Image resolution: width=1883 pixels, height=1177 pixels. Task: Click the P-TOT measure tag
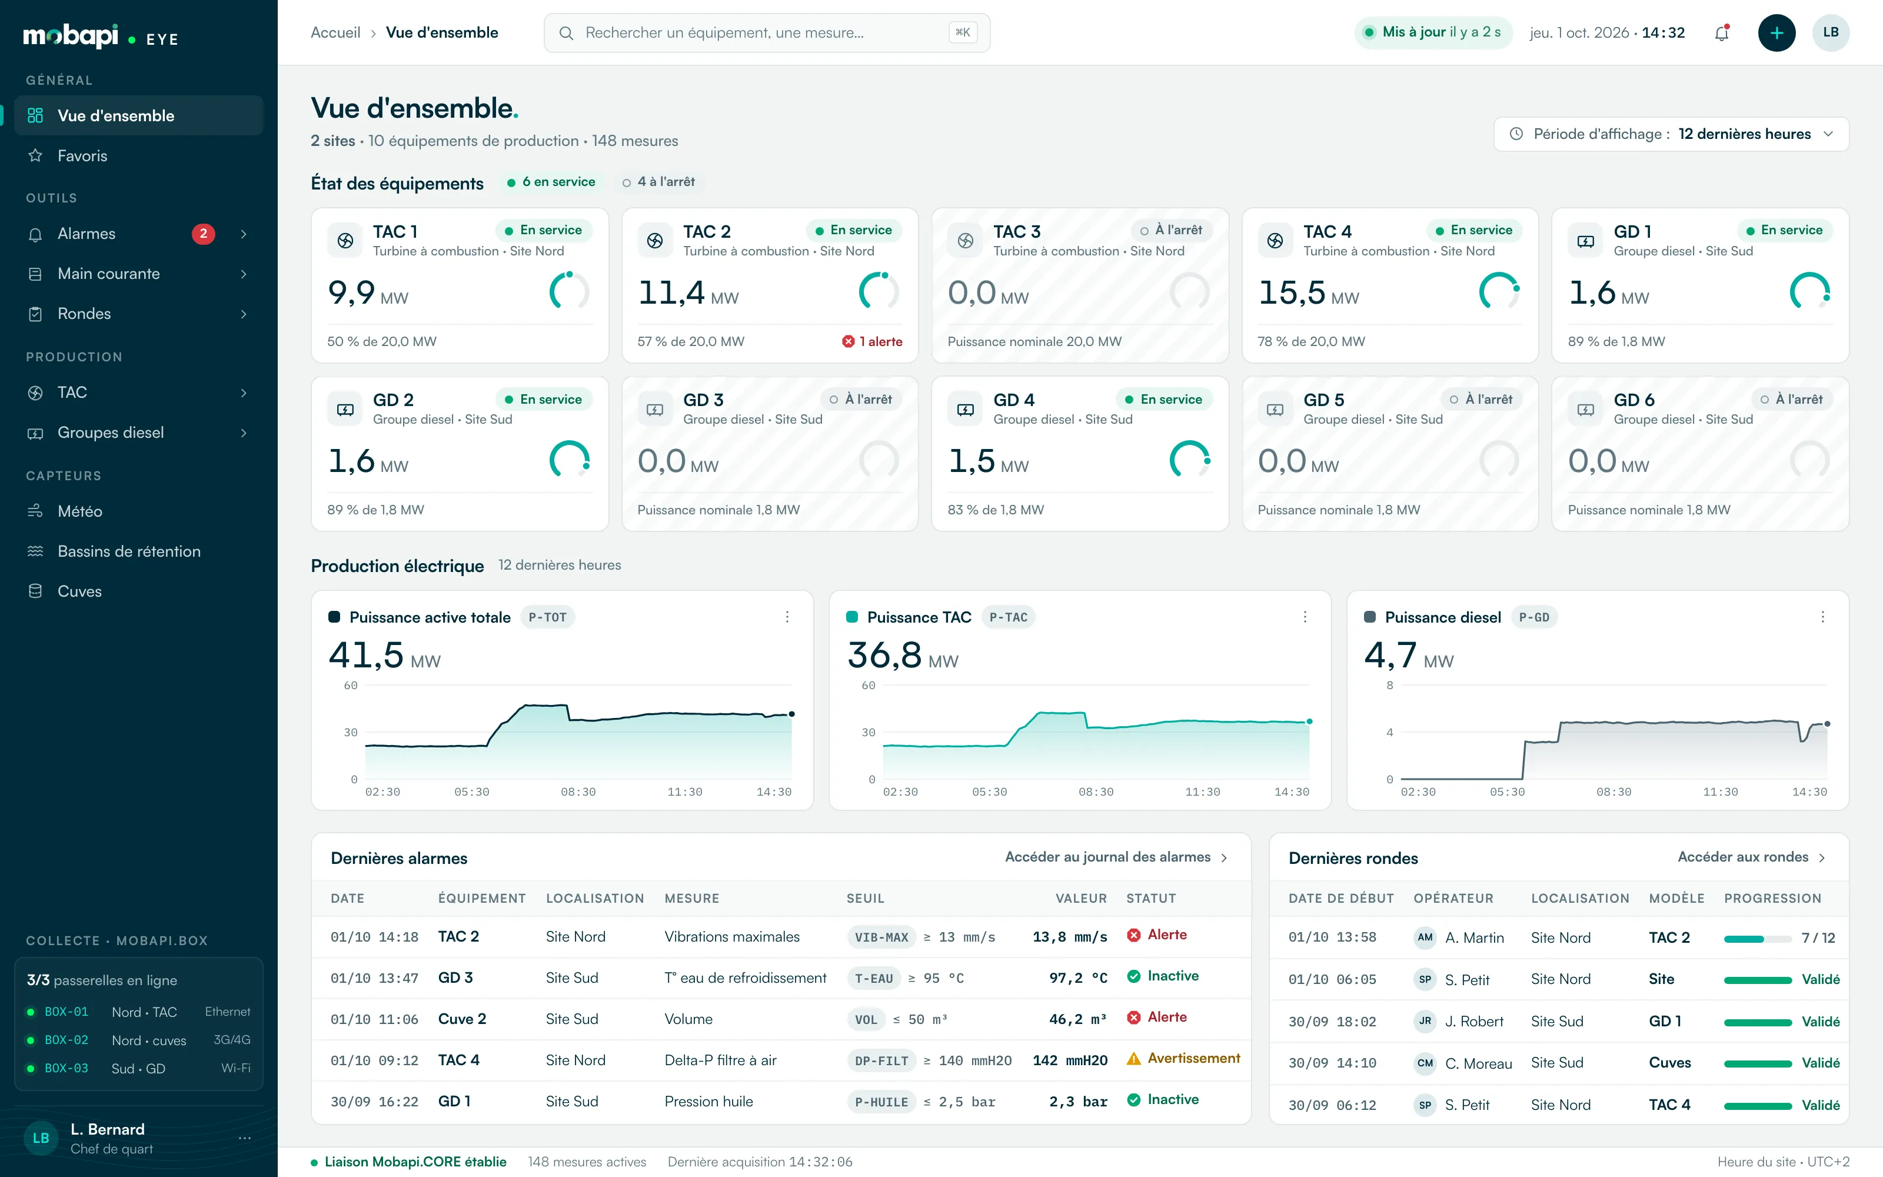[x=547, y=617]
